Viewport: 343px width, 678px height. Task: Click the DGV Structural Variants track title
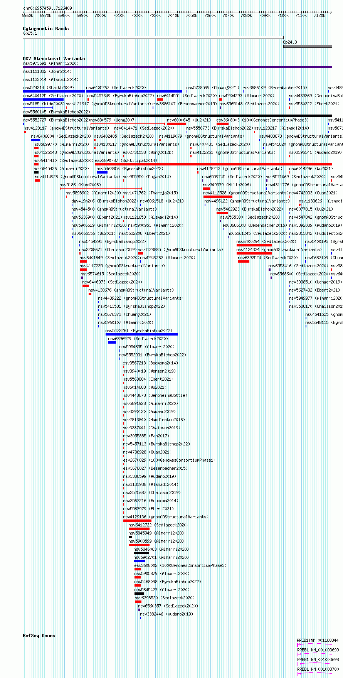pos(54,59)
